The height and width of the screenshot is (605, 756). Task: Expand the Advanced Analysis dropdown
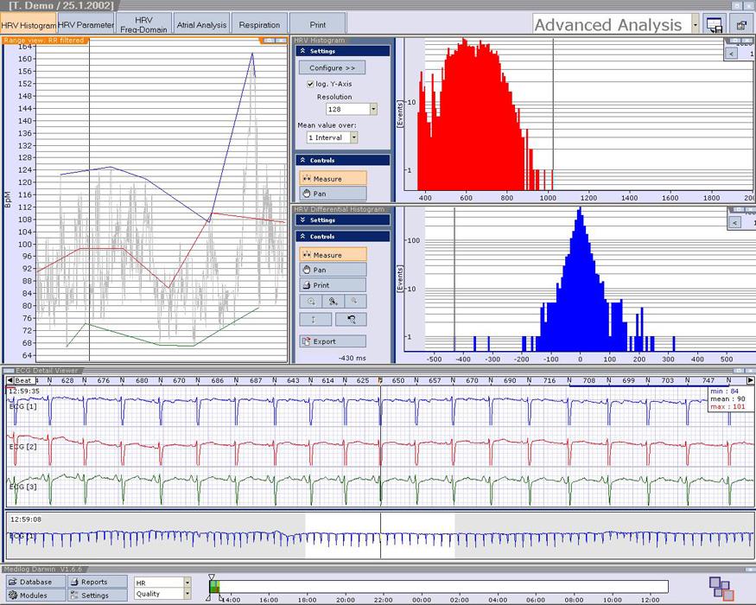point(696,24)
